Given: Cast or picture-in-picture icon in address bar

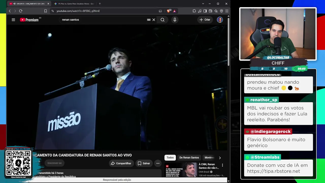Looking at the screenshot, I should point(160,11).
